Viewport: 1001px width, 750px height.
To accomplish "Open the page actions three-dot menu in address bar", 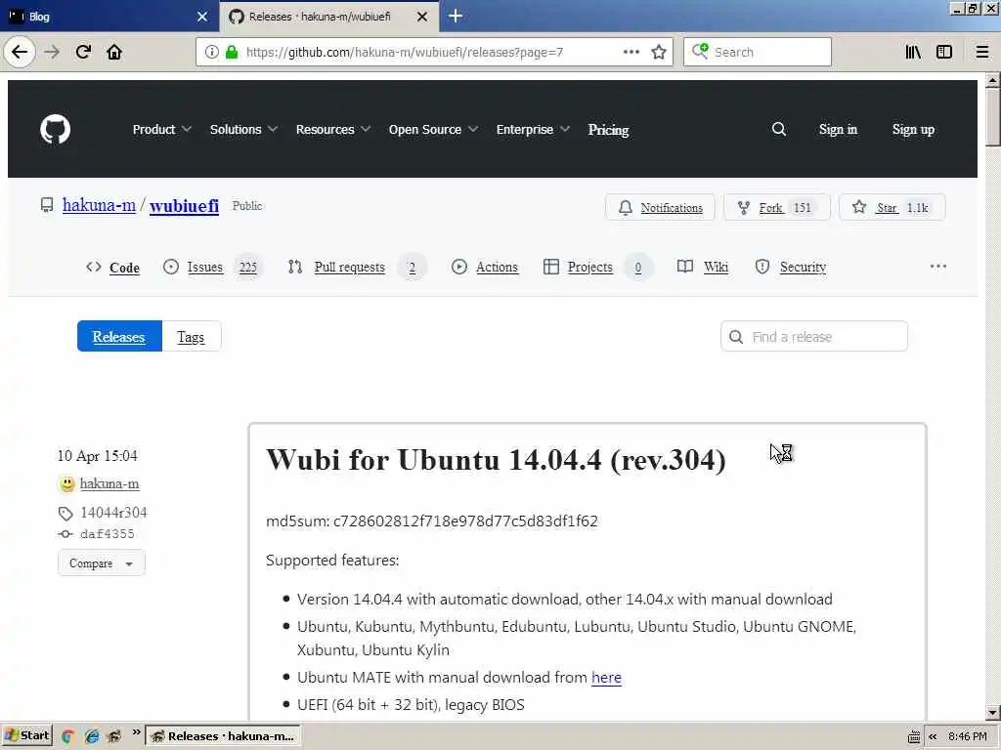I will (631, 52).
